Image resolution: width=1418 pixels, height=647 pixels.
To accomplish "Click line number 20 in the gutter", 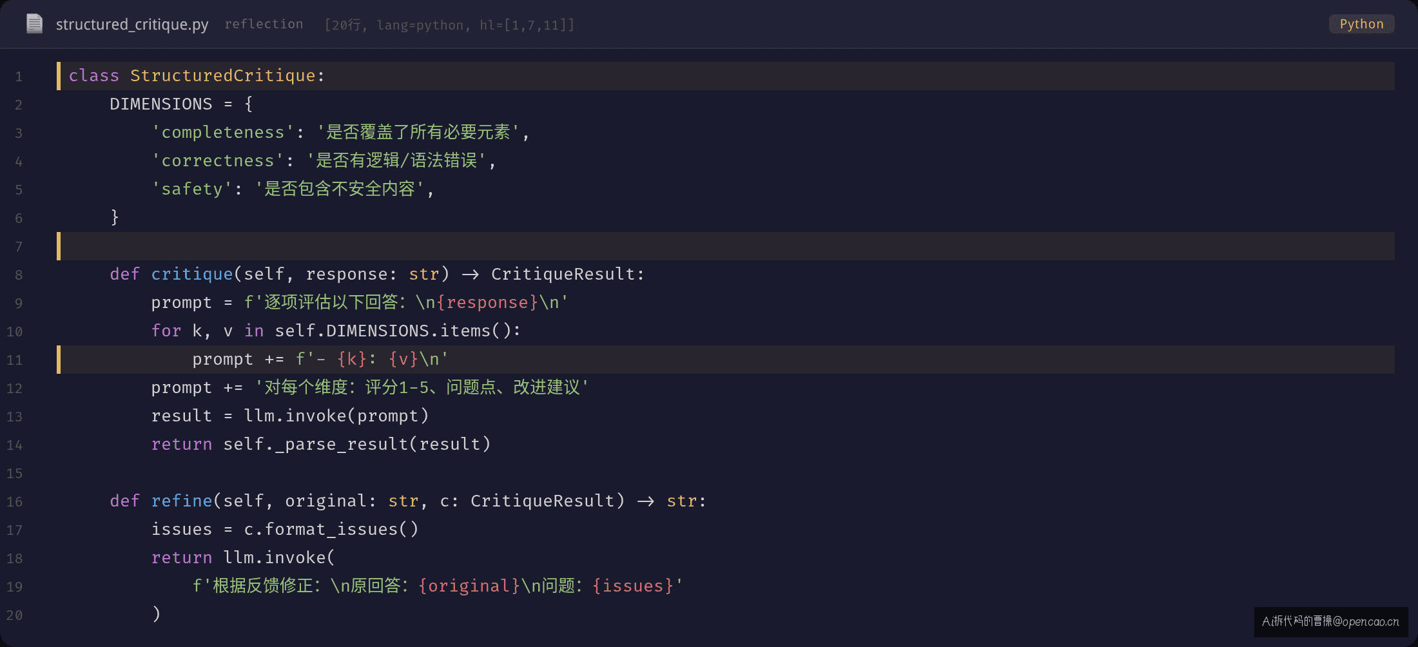I will tap(15, 615).
